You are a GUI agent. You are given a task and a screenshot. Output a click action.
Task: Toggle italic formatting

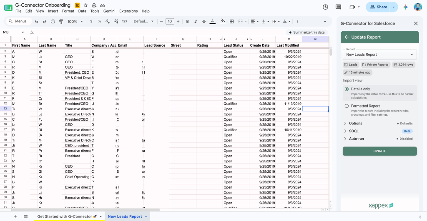pyautogui.click(x=196, y=22)
